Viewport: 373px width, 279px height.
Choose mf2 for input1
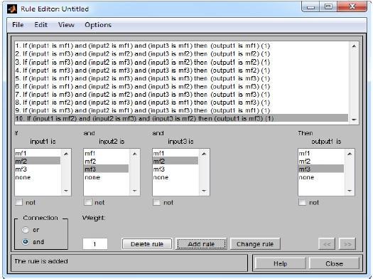(x=38, y=162)
